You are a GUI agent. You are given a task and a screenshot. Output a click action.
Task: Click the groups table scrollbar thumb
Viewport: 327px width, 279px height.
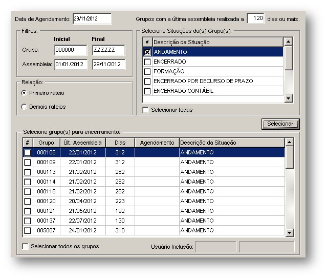pyautogui.click(x=289, y=157)
